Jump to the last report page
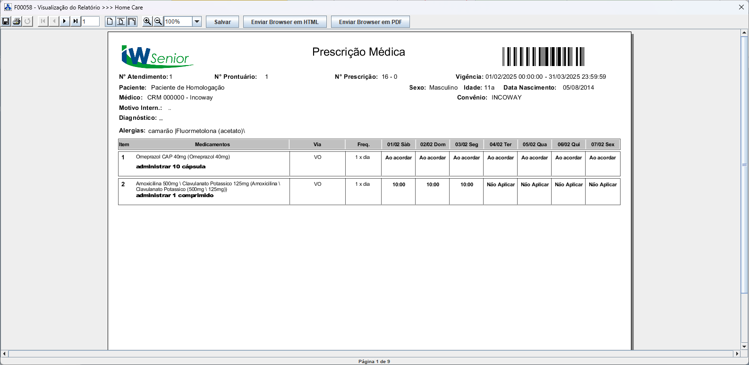This screenshot has height=365, width=749. pyautogui.click(x=76, y=21)
